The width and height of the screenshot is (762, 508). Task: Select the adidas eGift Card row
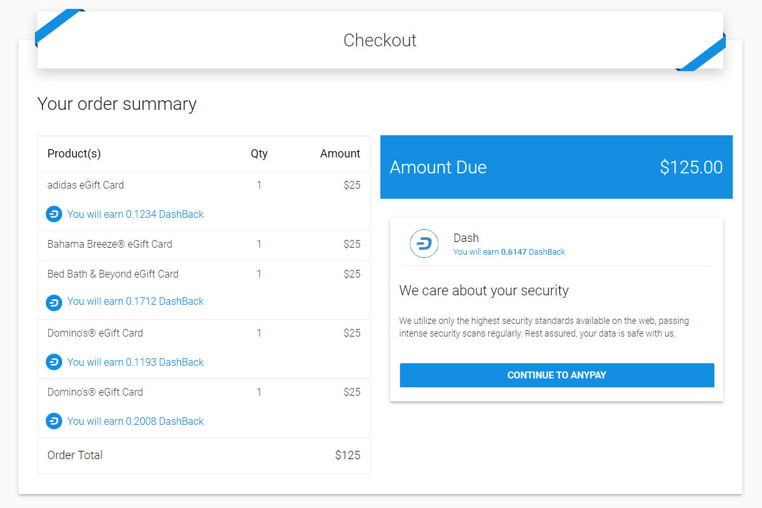pos(204,201)
